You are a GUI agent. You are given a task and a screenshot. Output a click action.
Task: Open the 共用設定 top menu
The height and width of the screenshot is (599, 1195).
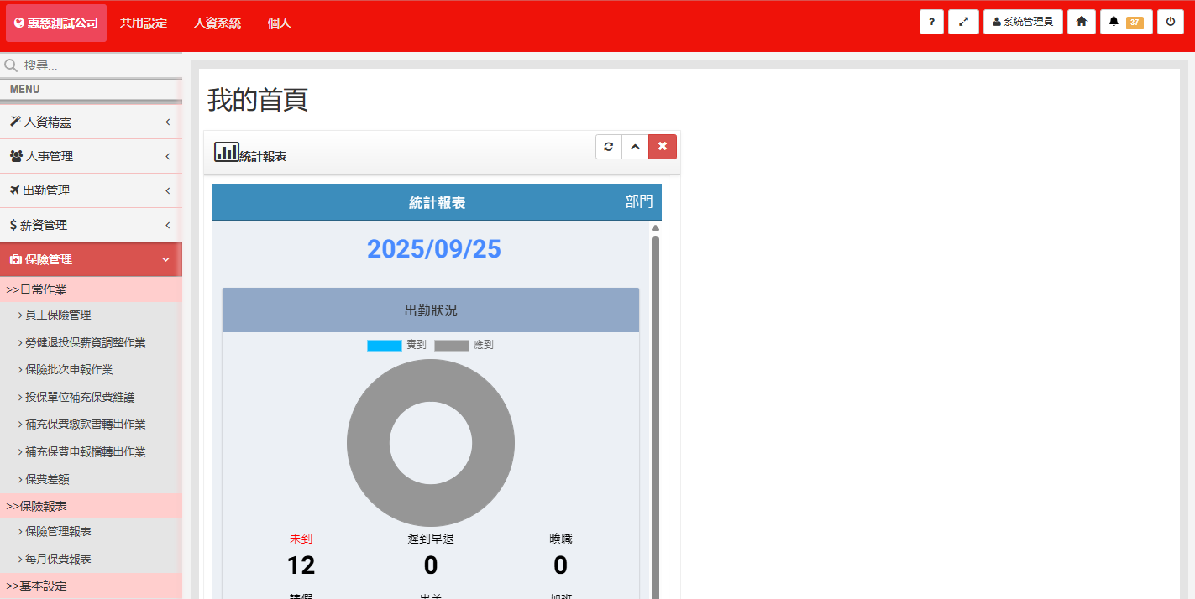pyautogui.click(x=144, y=23)
